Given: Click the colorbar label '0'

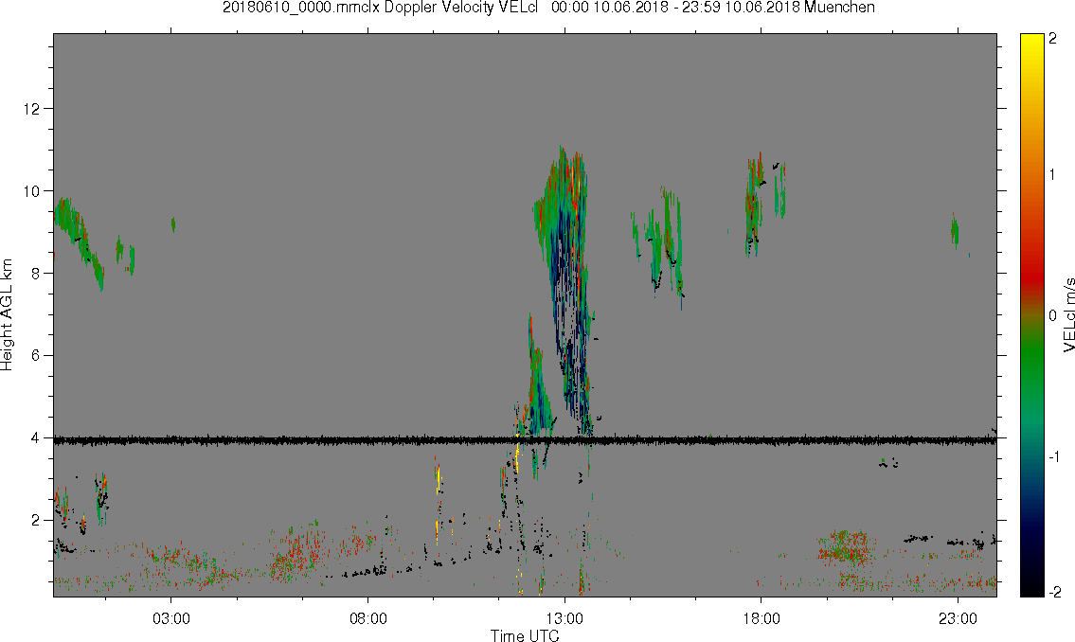Looking at the screenshot, I should pos(1053,315).
